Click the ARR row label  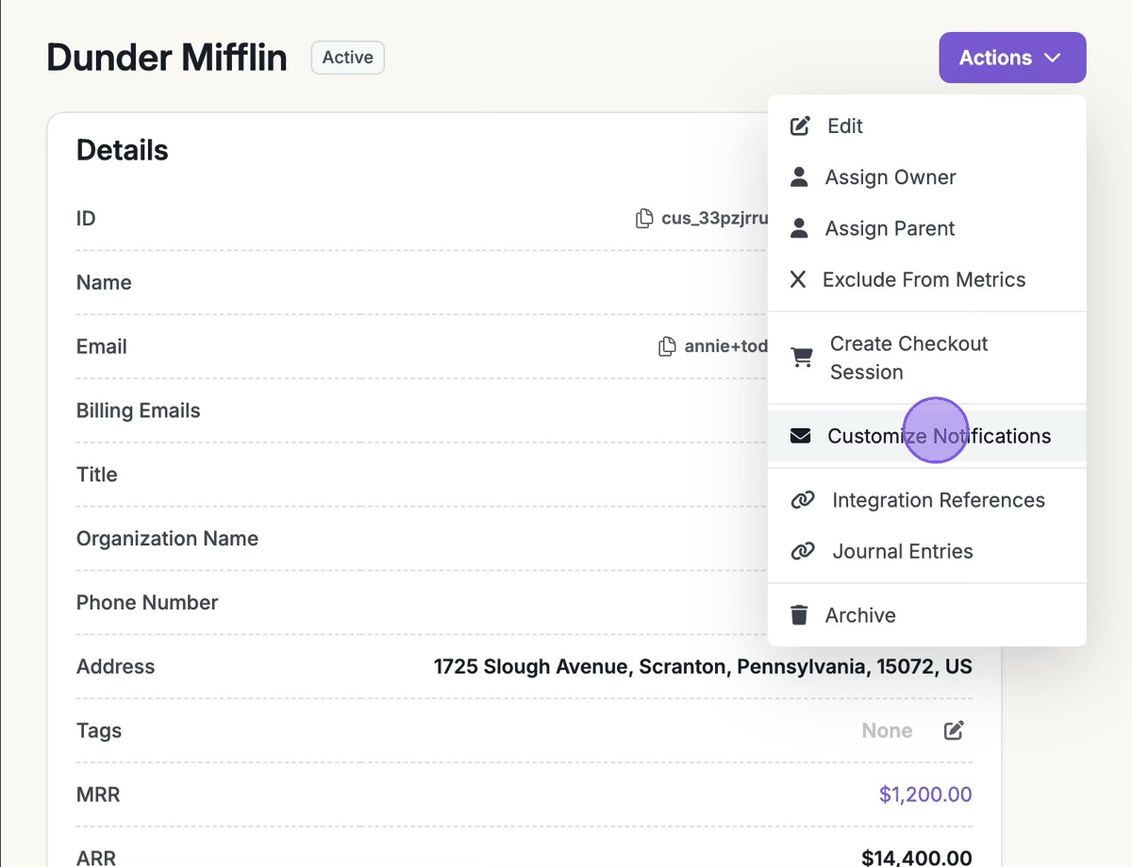(96, 858)
